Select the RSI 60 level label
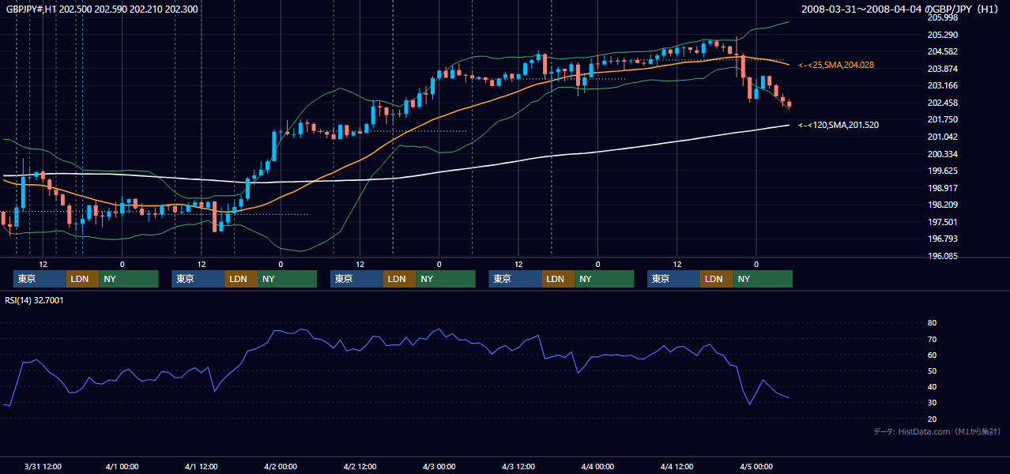Image resolution: width=1010 pixels, height=474 pixels. coord(932,355)
